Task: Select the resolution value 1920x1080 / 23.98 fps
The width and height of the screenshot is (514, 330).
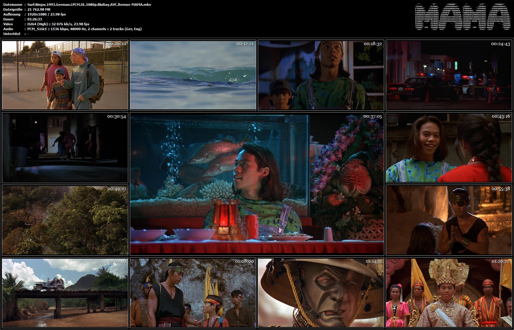Action: point(47,14)
